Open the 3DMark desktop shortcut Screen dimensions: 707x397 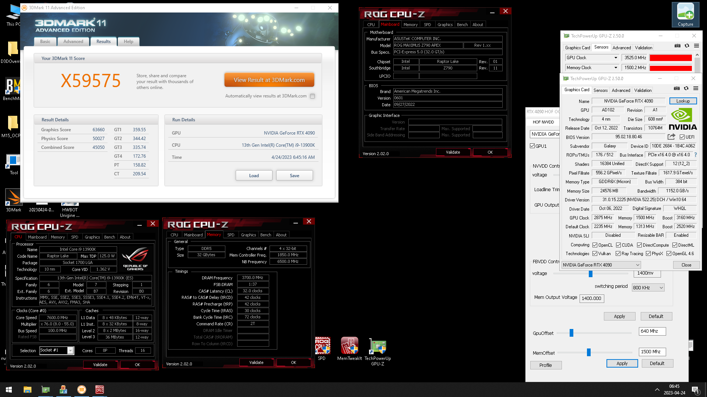[14, 201]
